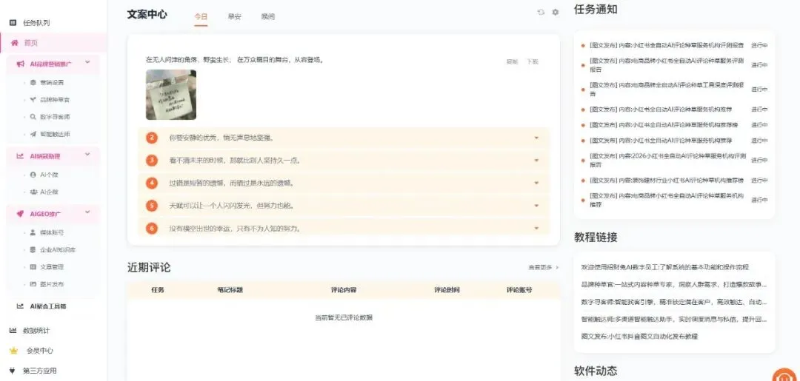Click the 评论内容 column header

click(x=344, y=290)
